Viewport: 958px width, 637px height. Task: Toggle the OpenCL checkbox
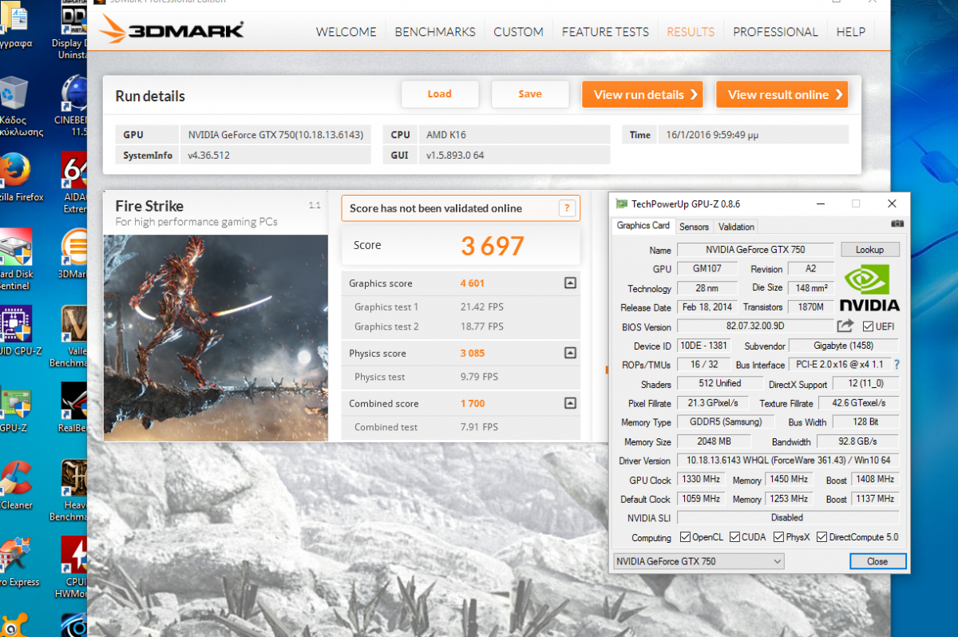pyautogui.click(x=685, y=537)
